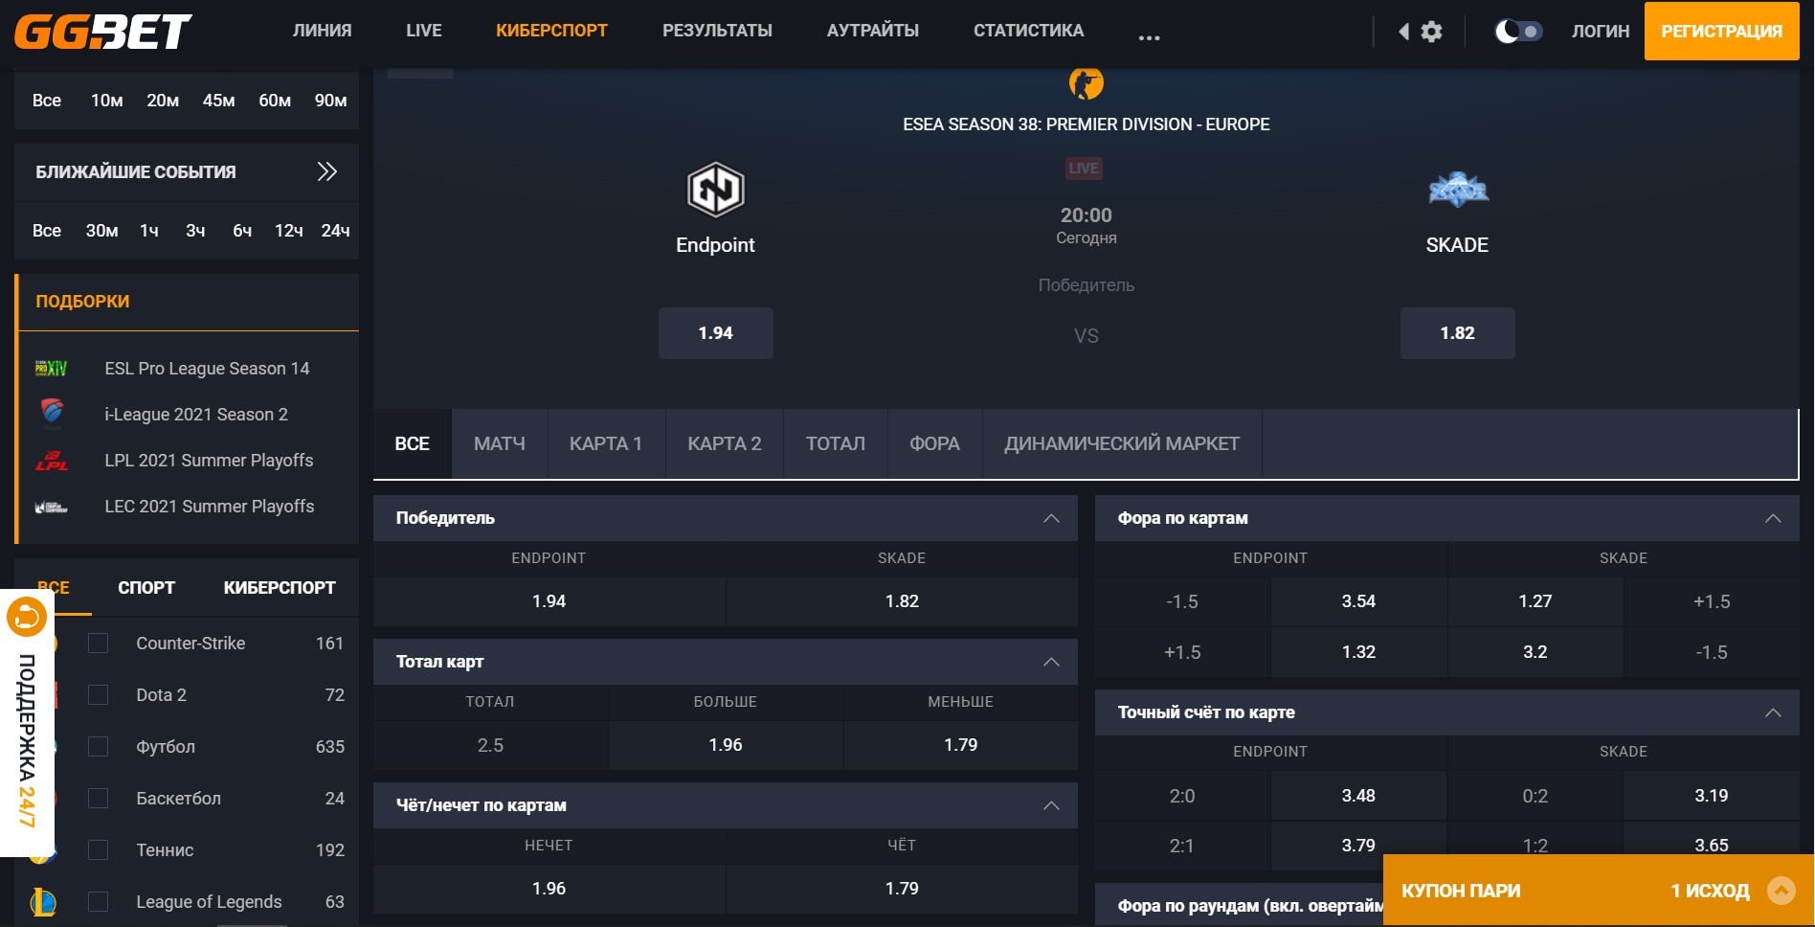Click the ESL Pro League Season 14 icon
This screenshot has width=1815, height=927.
pyautogui.click(x=52, y=369)
